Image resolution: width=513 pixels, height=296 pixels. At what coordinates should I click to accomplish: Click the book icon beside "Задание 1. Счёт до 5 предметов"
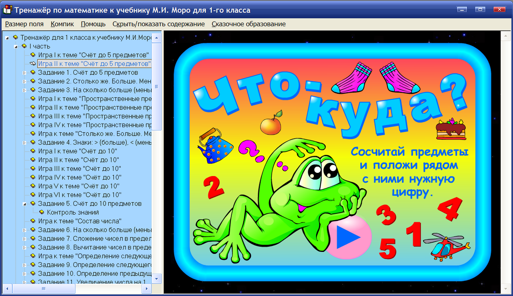tap(33, 73)
